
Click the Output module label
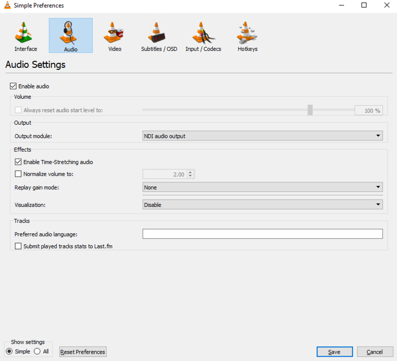(x=33, y=136)
